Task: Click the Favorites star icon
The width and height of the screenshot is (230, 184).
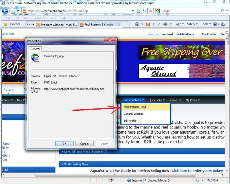Action: point(5,24)
